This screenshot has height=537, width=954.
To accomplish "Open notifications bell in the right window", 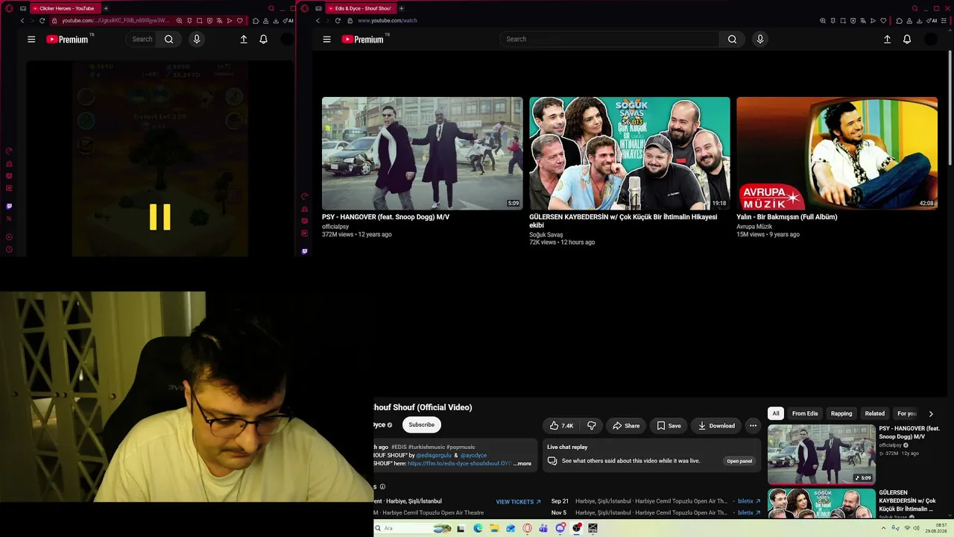I will point(907,40).
